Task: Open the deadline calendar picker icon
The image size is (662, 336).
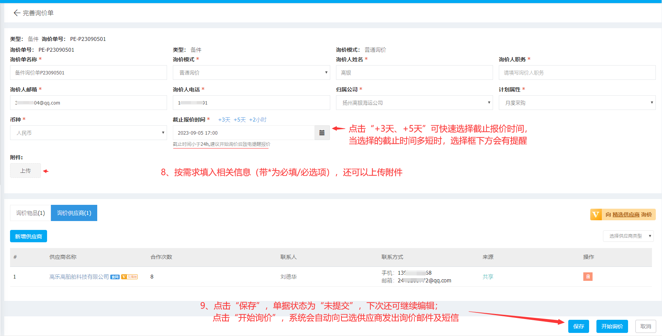Action: point(322,133)
